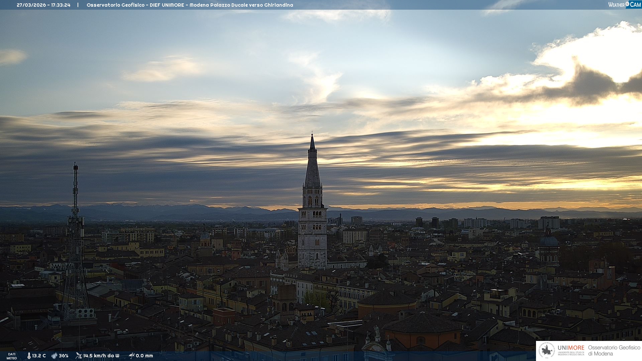Click the rain umbrella precipitation icon
642x361 pixels.
click(131, 356)
